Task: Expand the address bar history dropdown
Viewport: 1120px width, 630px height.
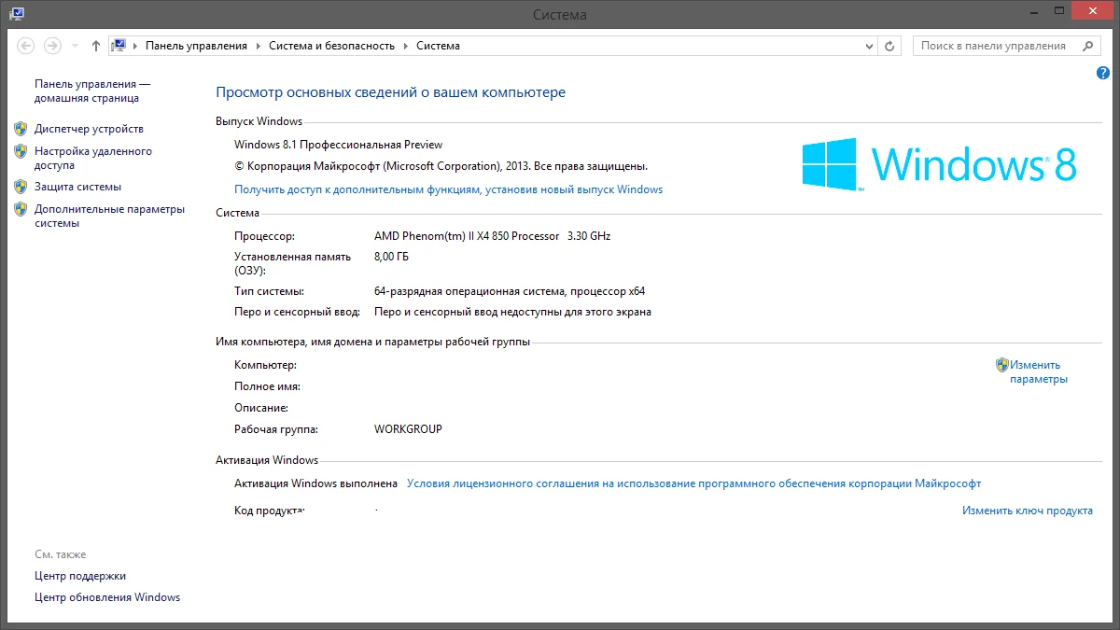Action: click(x=868, y=46)
